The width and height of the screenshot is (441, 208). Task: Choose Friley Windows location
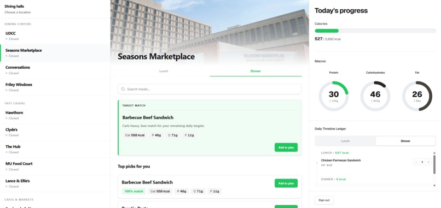coord(55,87)
